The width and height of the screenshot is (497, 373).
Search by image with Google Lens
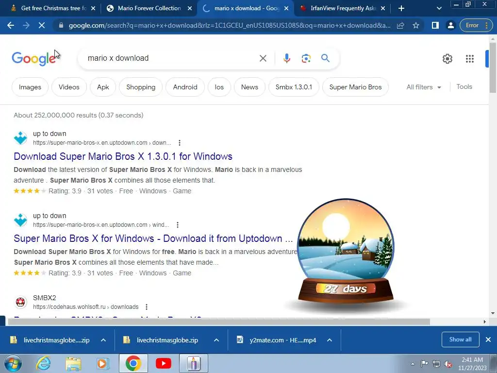point(306,58)
